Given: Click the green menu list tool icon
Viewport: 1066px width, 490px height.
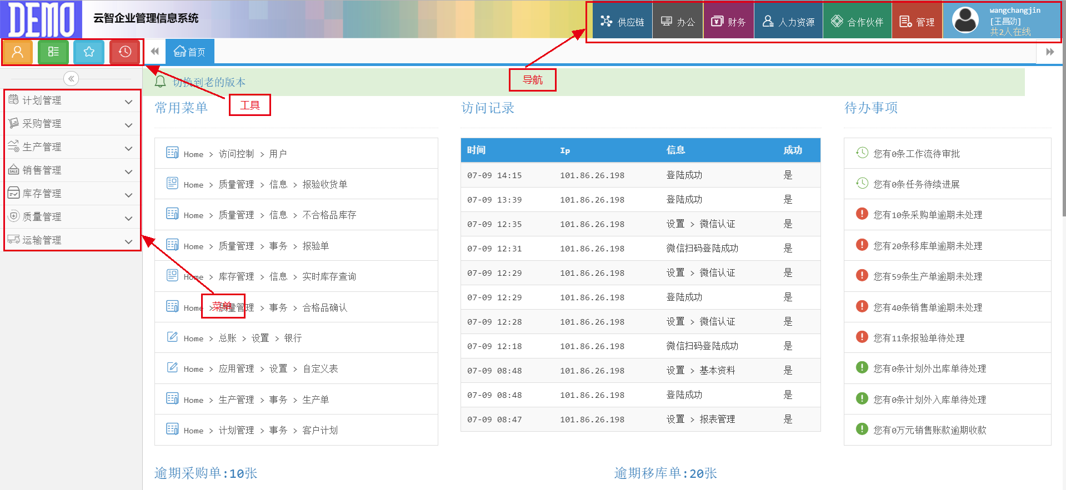Looking at the screenshot, I should [x=53, y=52].
